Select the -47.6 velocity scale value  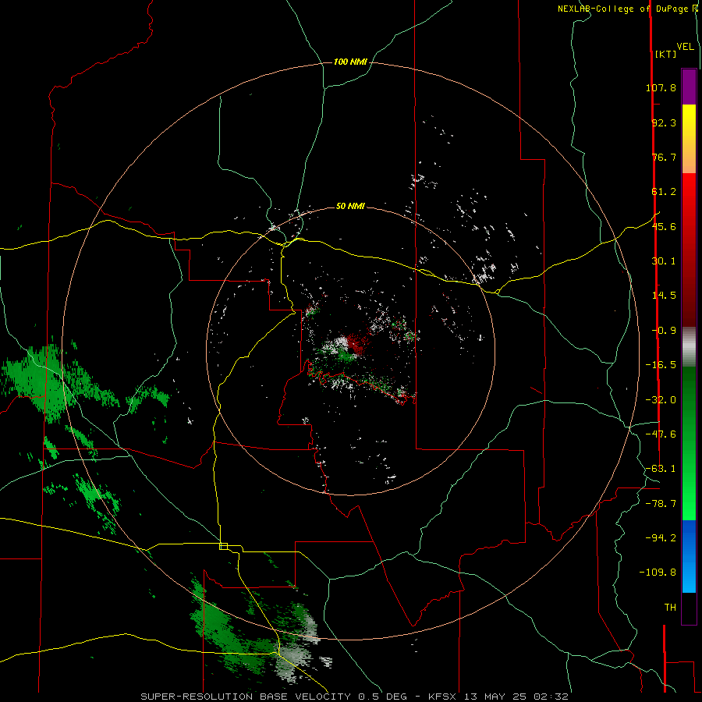click(x=661, y=434)
